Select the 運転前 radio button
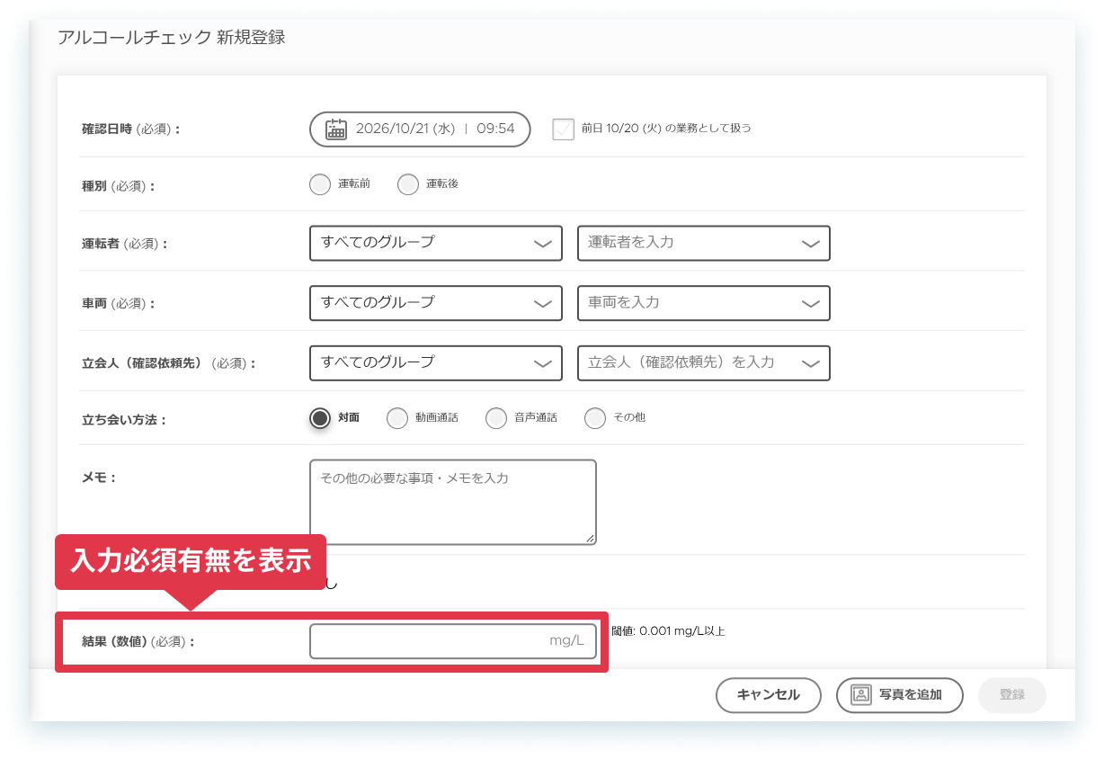Viewport: 1104px width, 759px height. 320,184
